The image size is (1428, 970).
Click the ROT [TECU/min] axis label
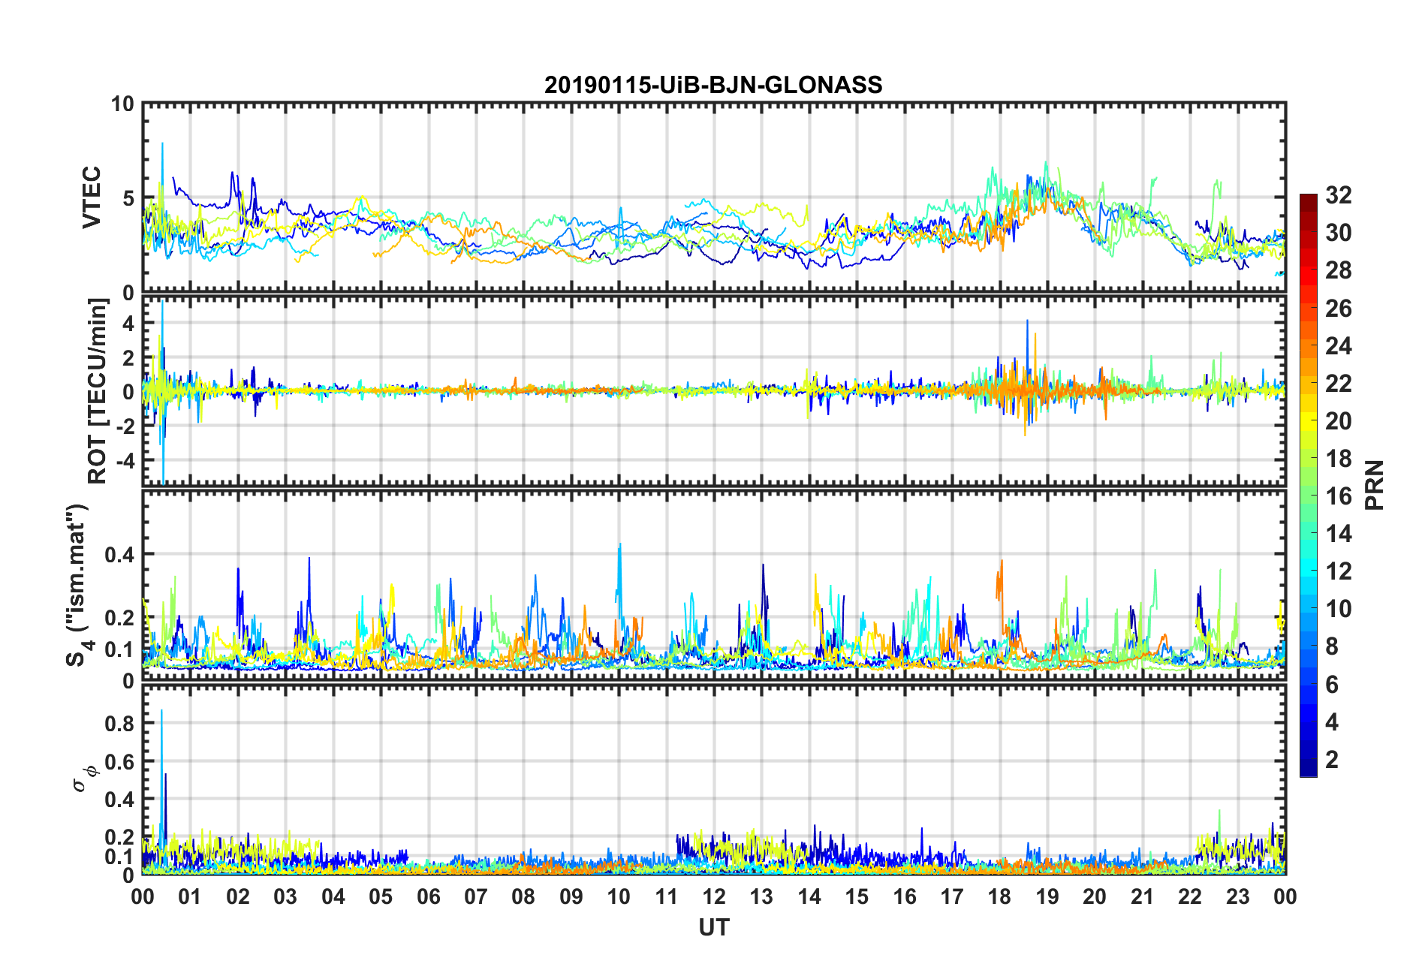pos(98,391)
